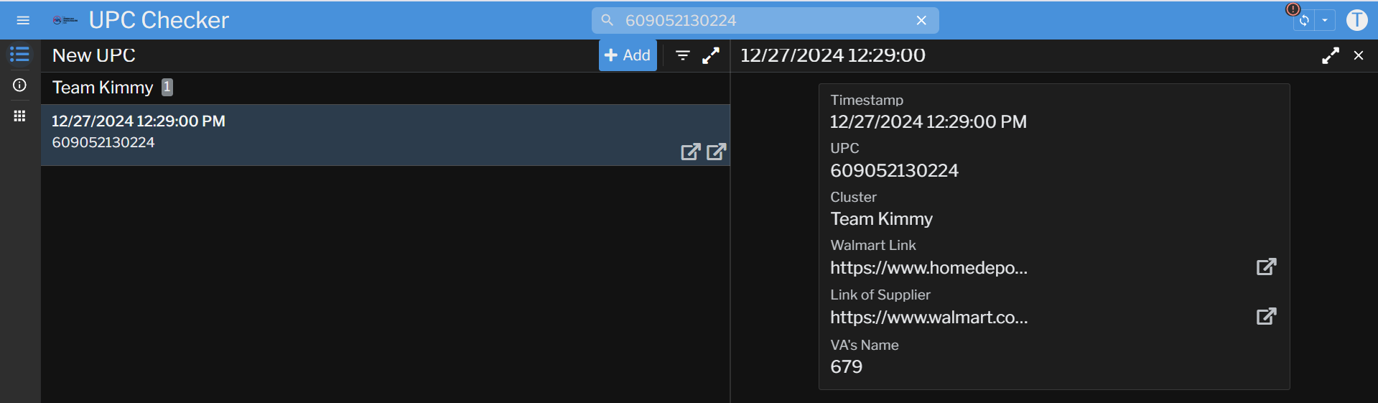Open first external link icon in record row
1378x403 pixels.
point(690,152)
